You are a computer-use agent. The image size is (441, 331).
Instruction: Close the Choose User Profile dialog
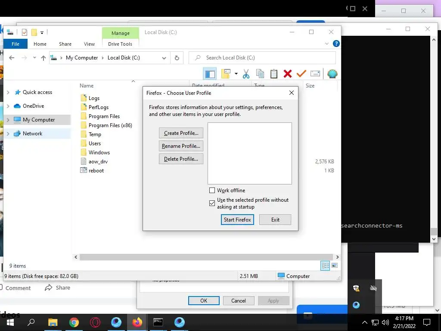(292, 93)
